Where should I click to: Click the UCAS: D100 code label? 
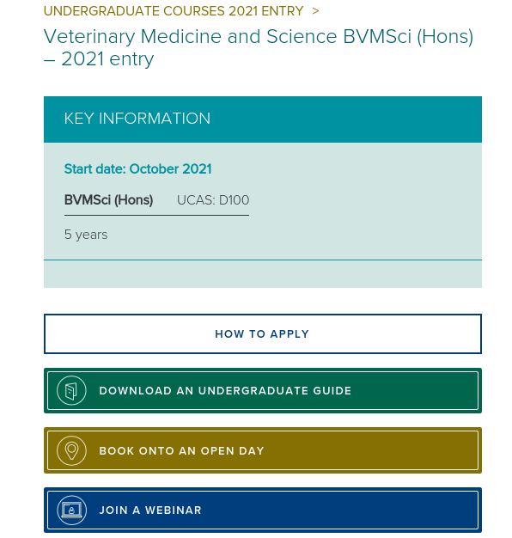(213, 200)
